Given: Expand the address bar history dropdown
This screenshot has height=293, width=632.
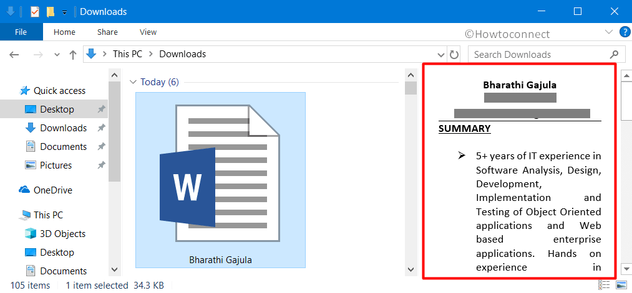Looking at the screenshot, I should [442, 54].
